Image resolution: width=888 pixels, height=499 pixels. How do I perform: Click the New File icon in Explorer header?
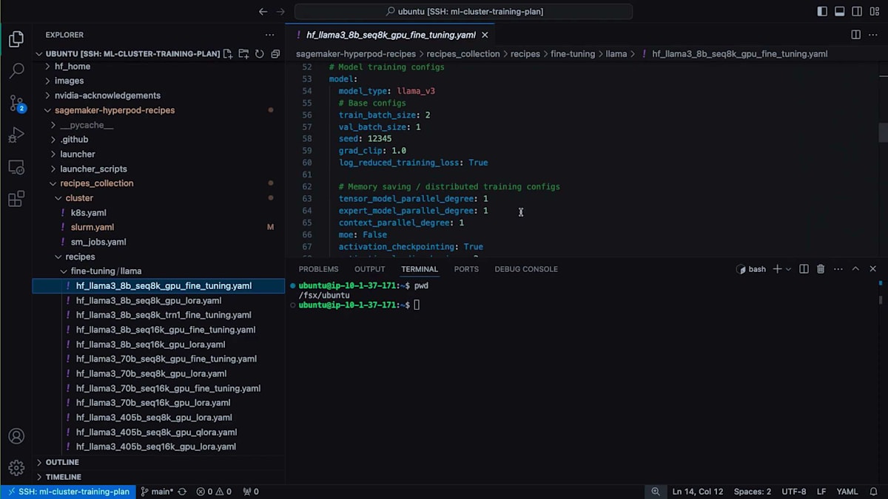point(228,54)
